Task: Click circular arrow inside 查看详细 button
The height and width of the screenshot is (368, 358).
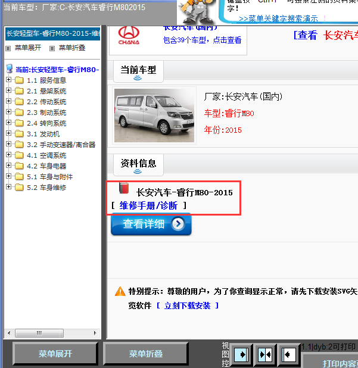Action: [178, 224]
